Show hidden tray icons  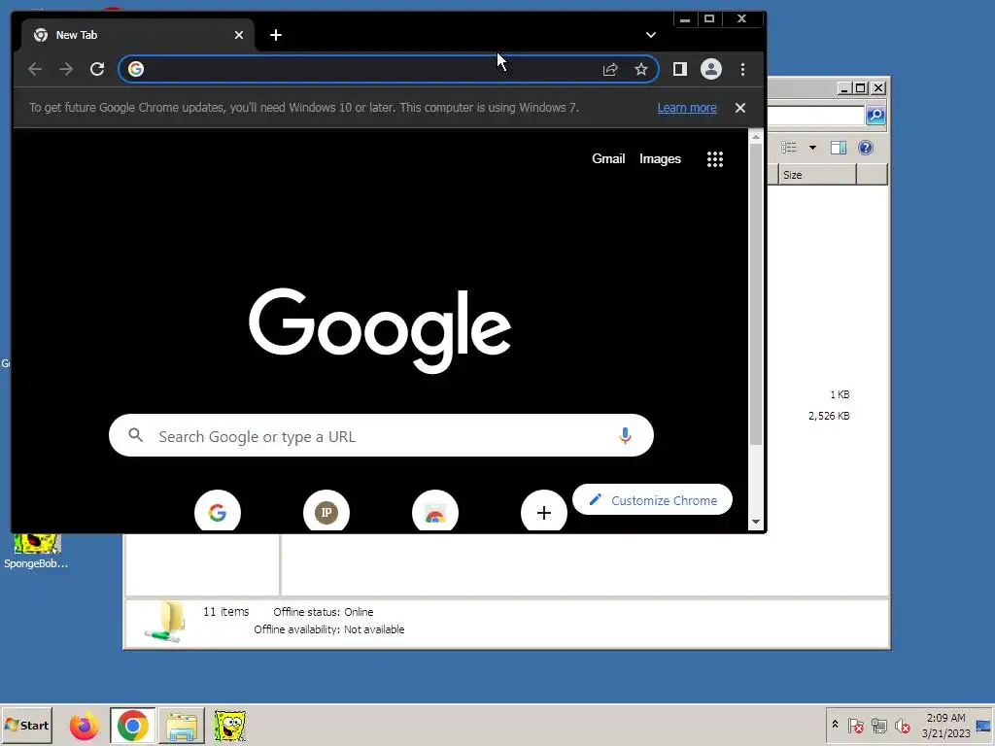[x=835, y=725]
